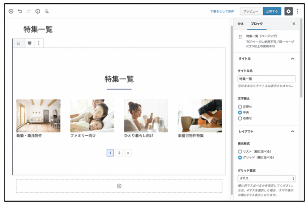Click the block type list icon in block toolbar
This screenshot has height=204, width=307.
click(19, 43)
